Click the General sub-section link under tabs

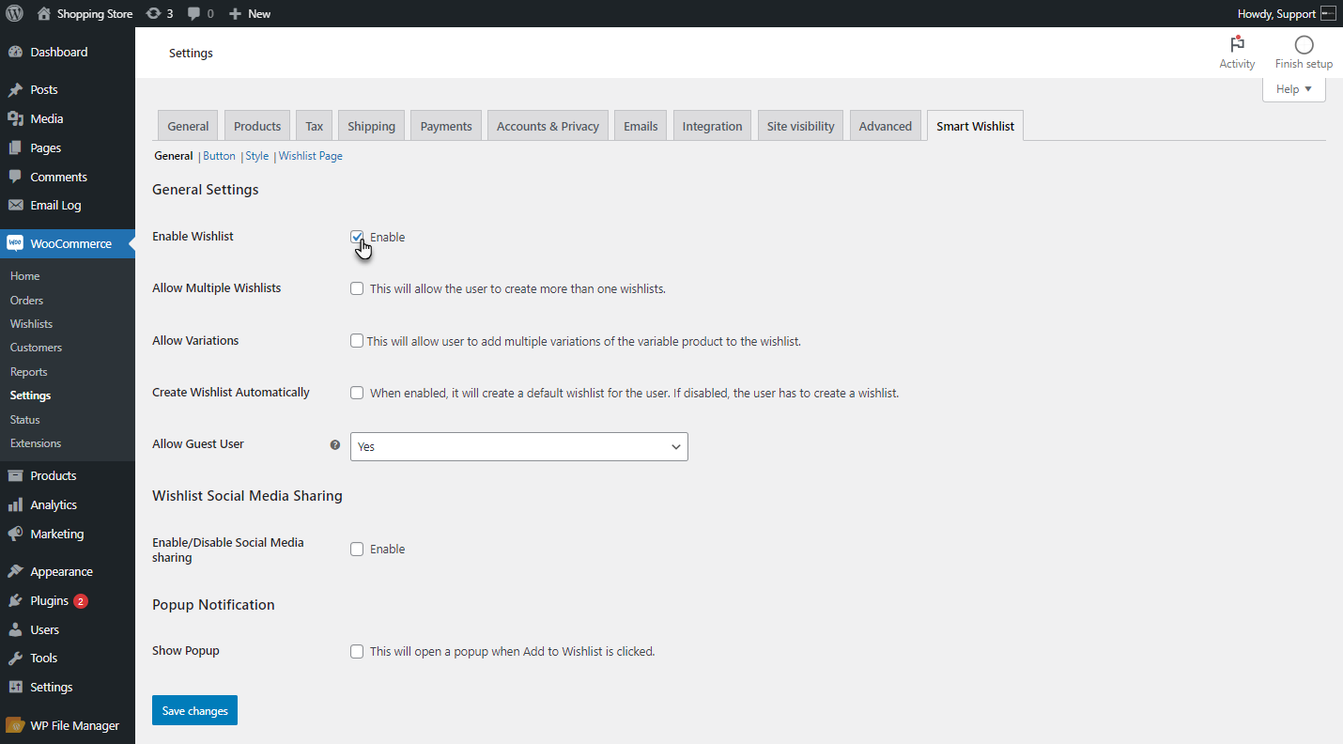pyautogui.click(x=173, y=156)
